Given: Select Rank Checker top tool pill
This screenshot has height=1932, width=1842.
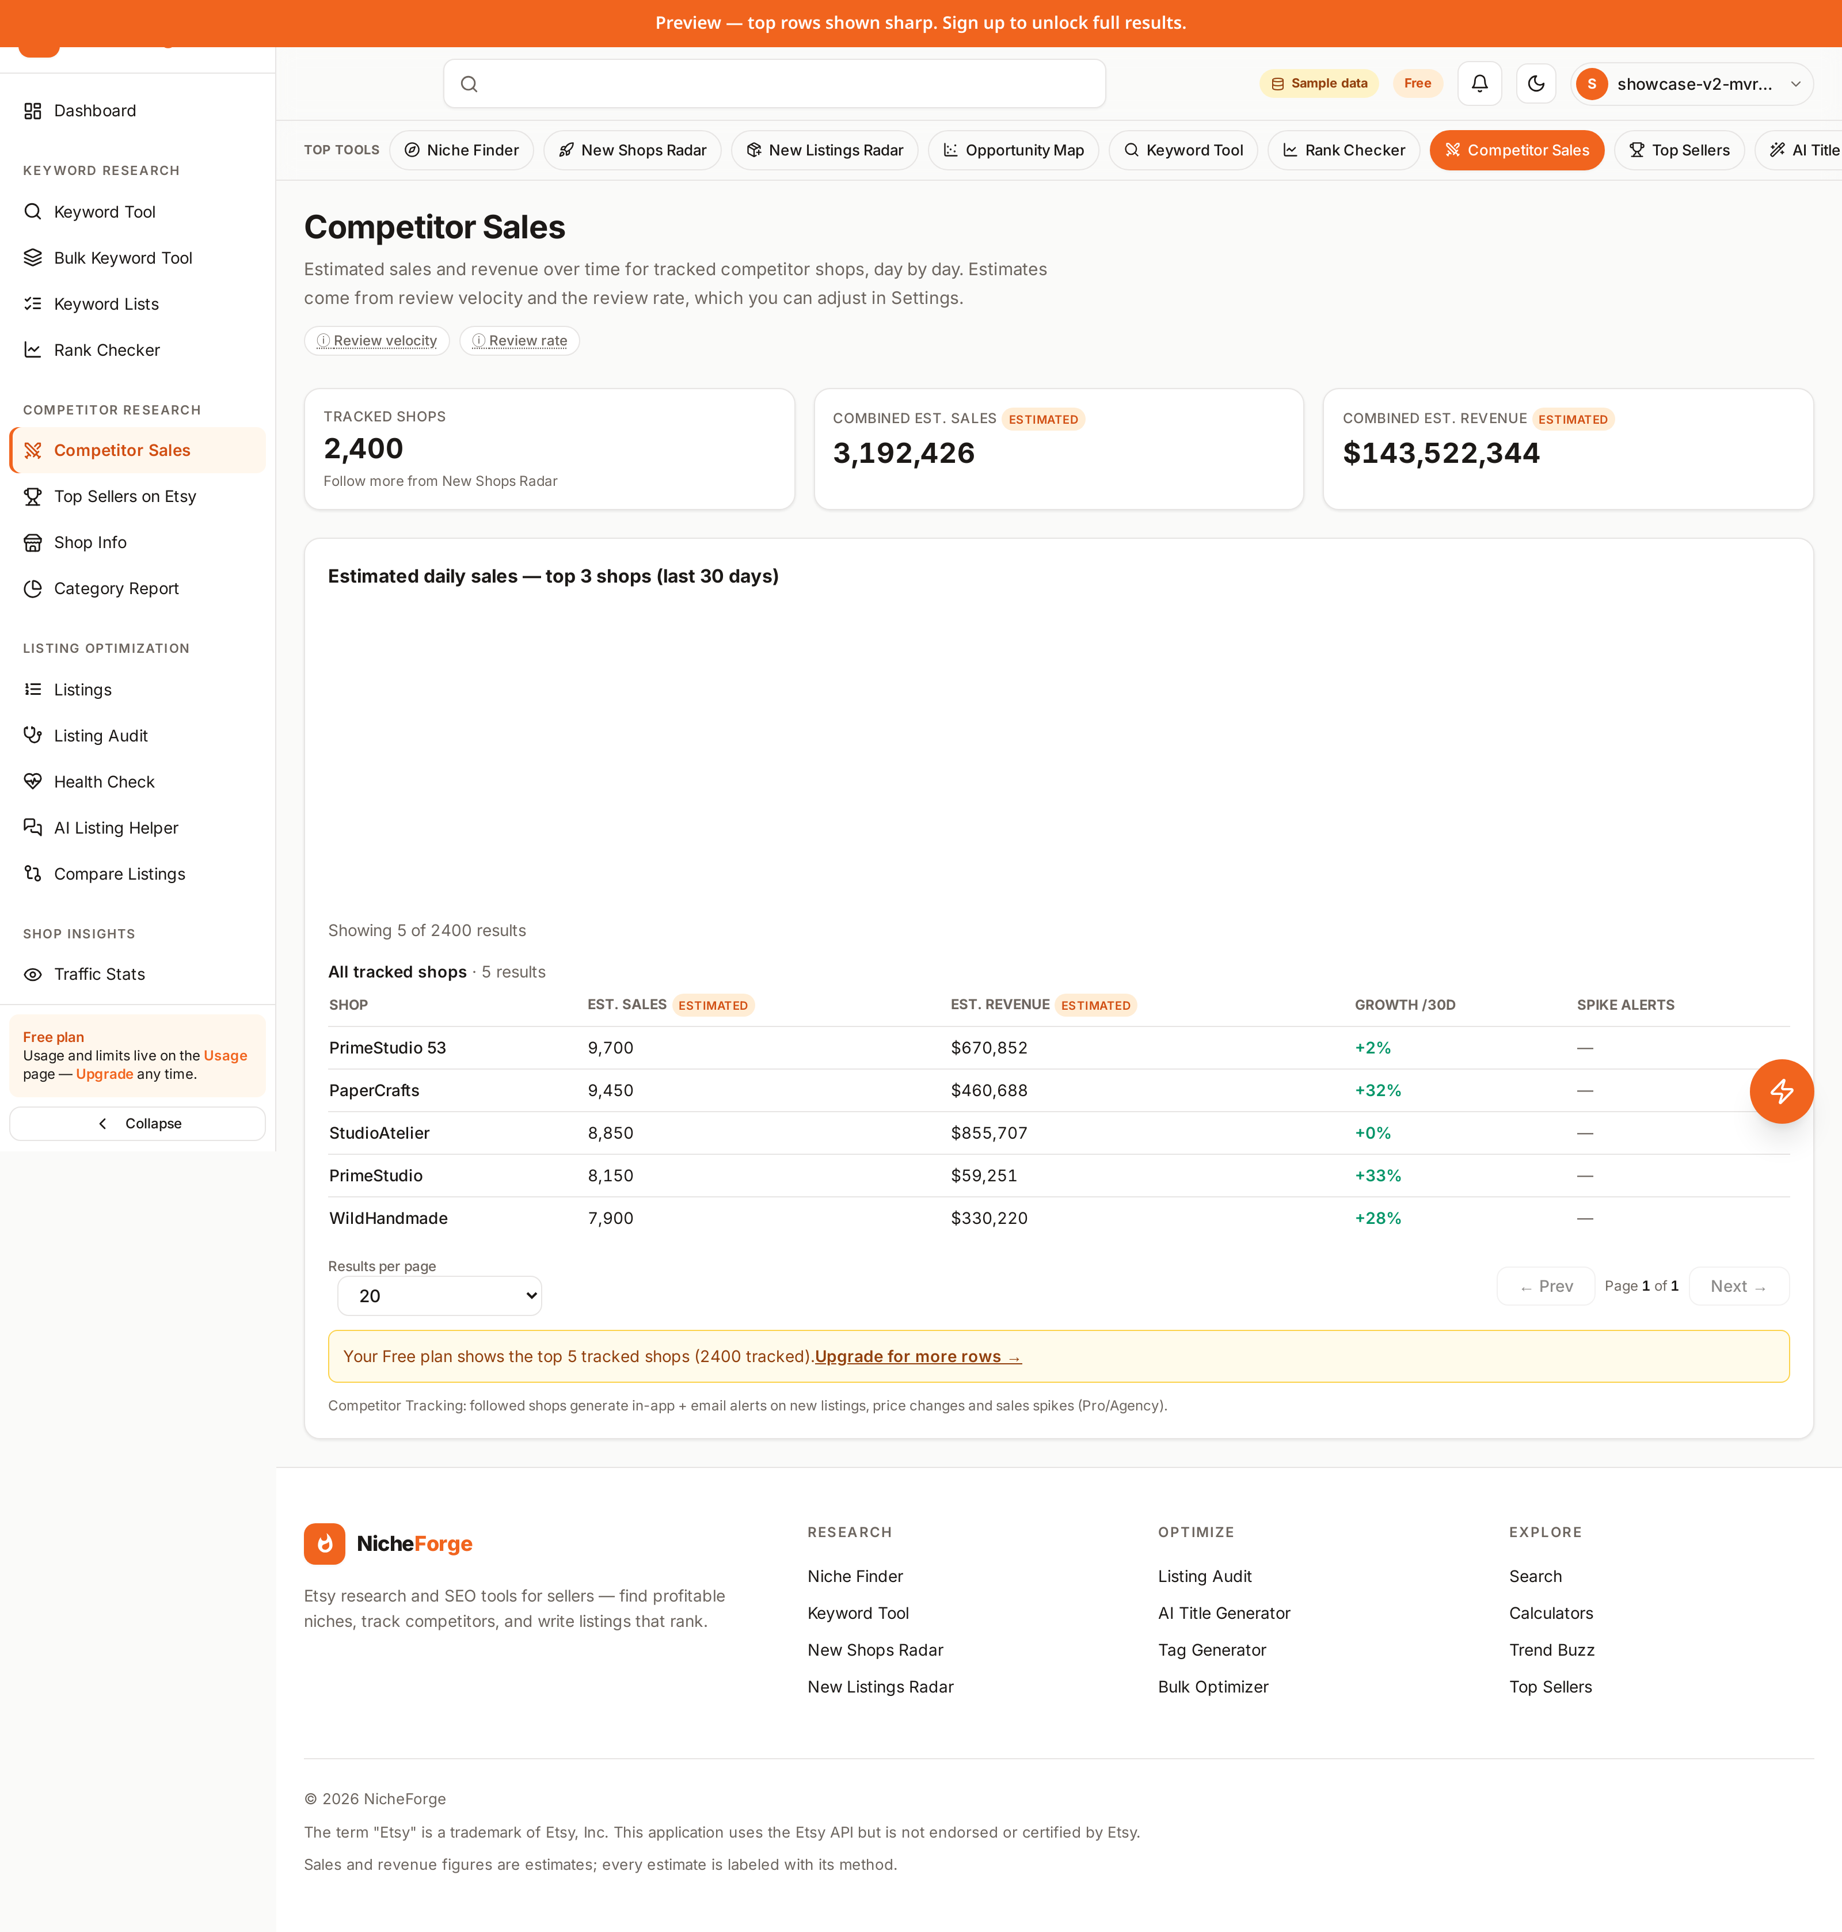Looking at the screenshot, I should [1343, 150].
